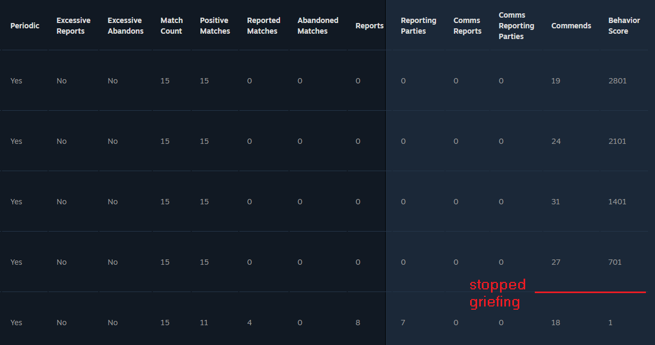The image size is (655, 345).
Task: Click the Behavior Score column header
Action: click(624, 26)
